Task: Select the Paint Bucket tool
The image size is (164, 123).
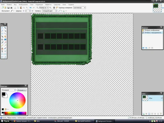Action: (x=2, y=39)
